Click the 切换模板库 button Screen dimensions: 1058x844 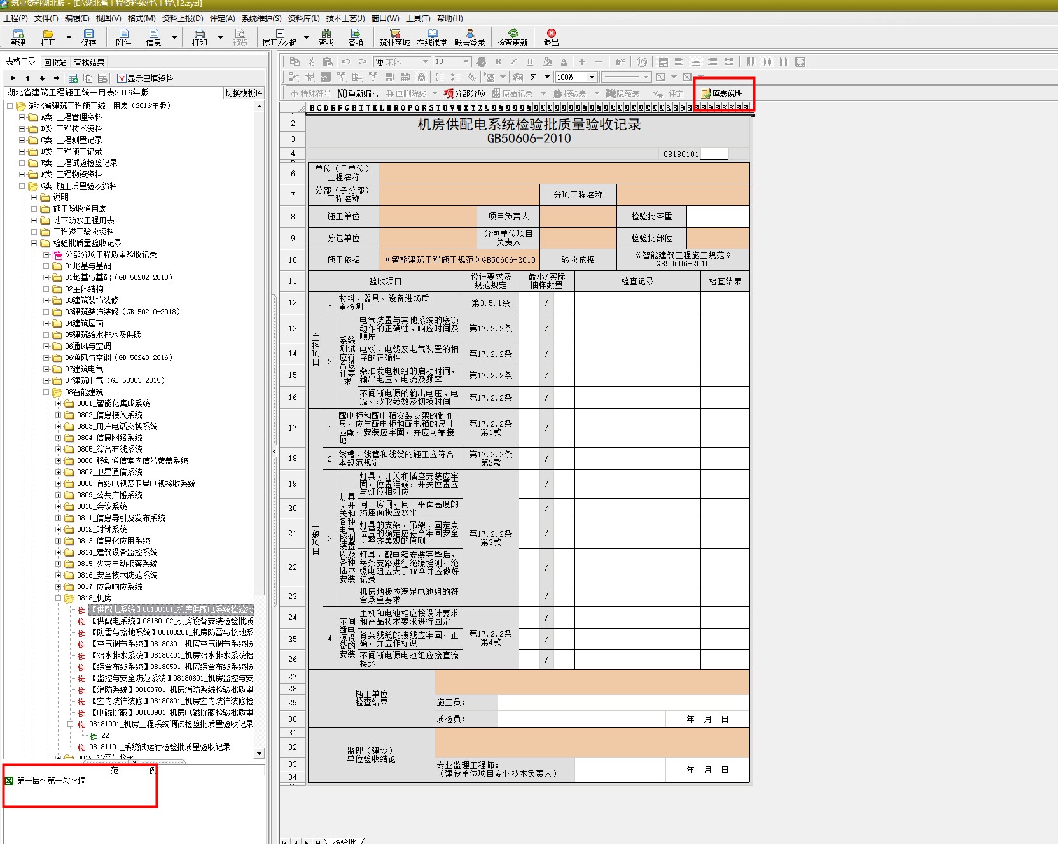244,93
